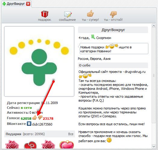
Task: Click the waving smiley in the status bubble
Action: point(112,46)
